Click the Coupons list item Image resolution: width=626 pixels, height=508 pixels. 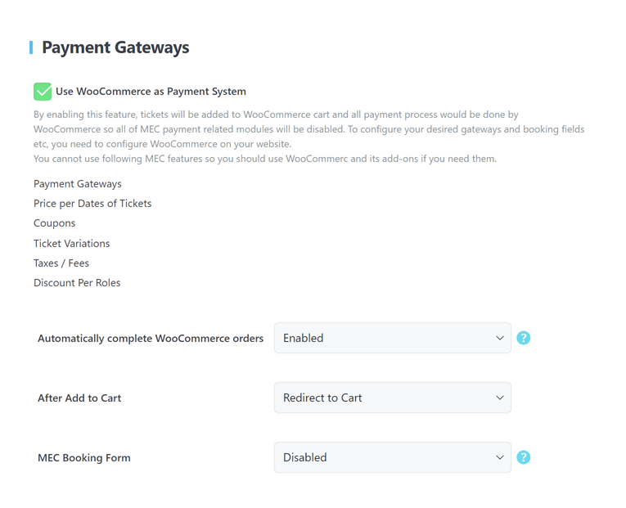click(54, 223)
